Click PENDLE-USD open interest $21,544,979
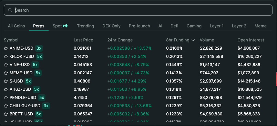The height and width of the screenshot is (126, 277). tap(250, 98)
